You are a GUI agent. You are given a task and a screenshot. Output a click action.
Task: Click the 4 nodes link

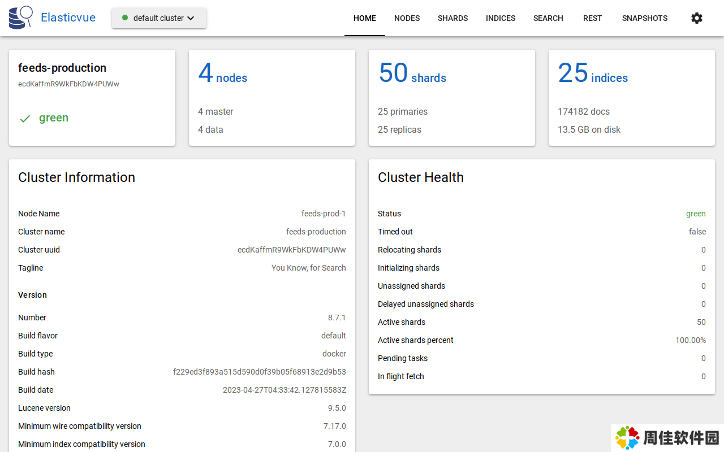coord(222,75)
